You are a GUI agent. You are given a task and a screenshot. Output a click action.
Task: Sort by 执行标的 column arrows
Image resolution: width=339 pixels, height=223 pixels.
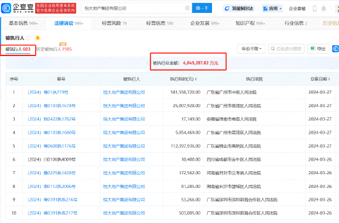point(195,79)
